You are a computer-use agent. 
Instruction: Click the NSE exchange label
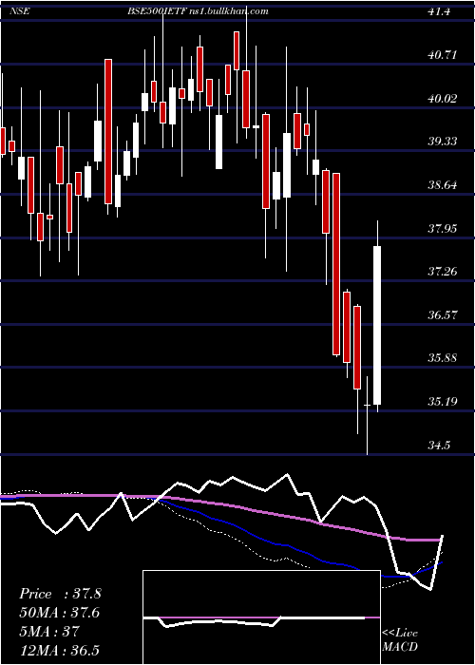tap(20, 11)
